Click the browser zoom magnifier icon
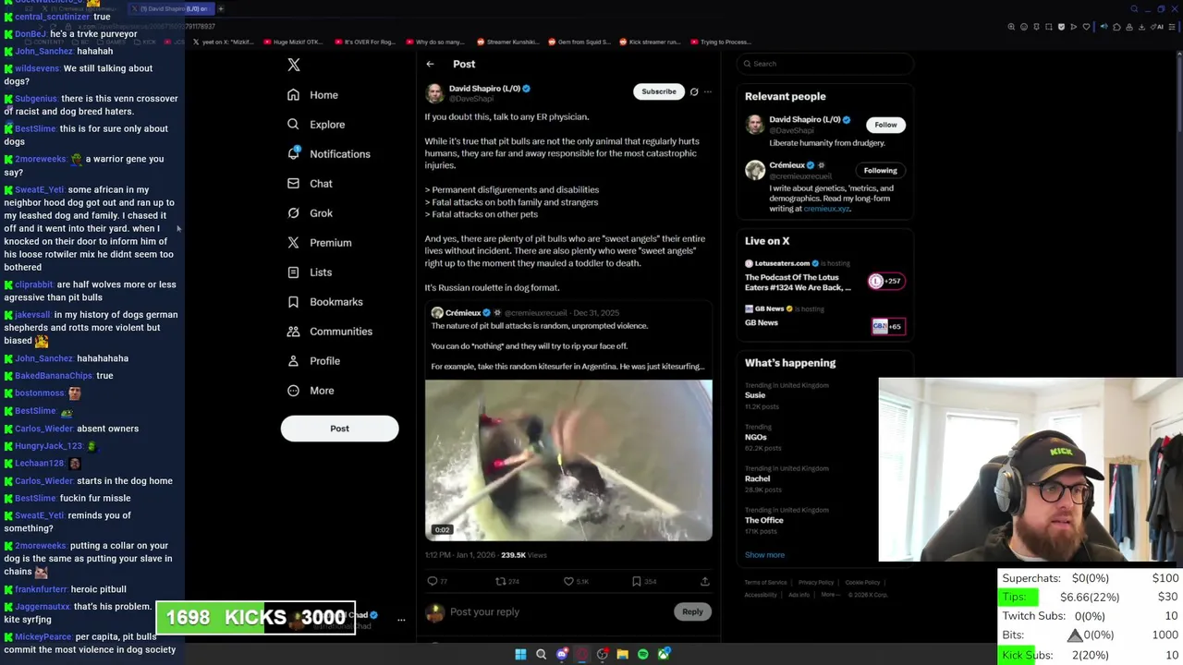Image resolution: width=1183 pixels, height=665 pixels. point(1011,27)
